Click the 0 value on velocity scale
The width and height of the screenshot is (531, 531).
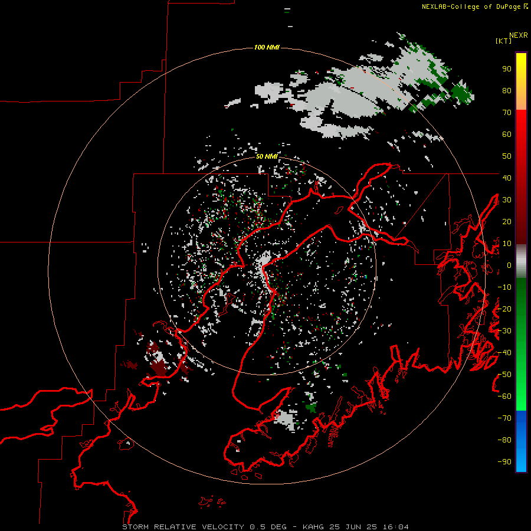509,265
